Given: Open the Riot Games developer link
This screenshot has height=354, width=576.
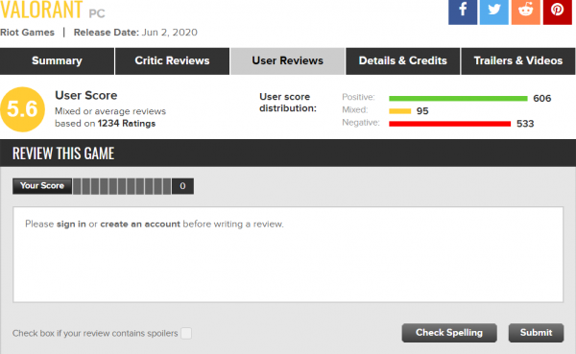Looking at the screenshot, I should pos(27,33).
